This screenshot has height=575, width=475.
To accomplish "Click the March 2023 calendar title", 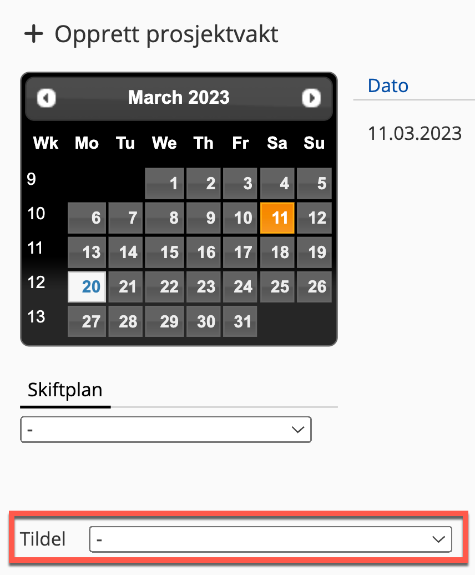I will click(179, 98).
